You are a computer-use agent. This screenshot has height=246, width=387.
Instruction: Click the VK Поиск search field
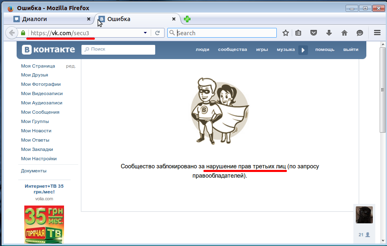(118, 49)
